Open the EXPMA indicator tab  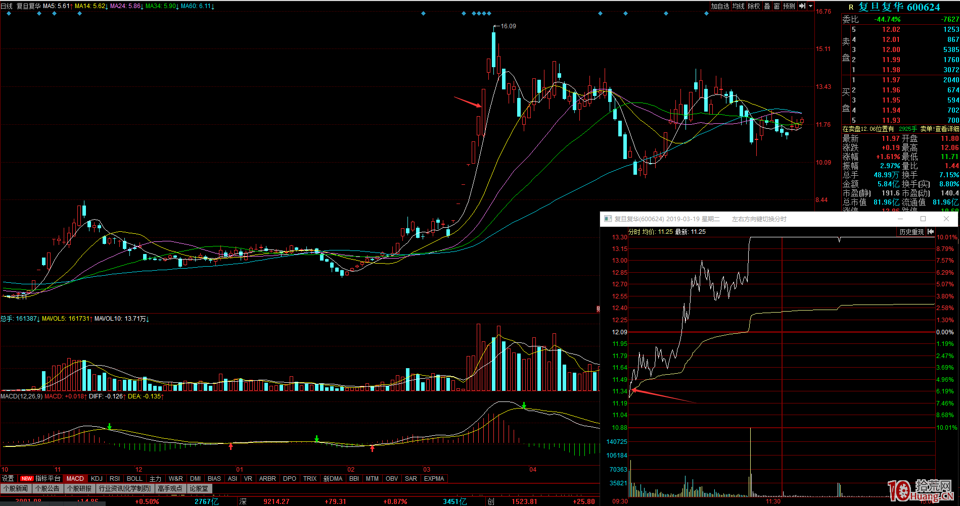click(434, 478)
